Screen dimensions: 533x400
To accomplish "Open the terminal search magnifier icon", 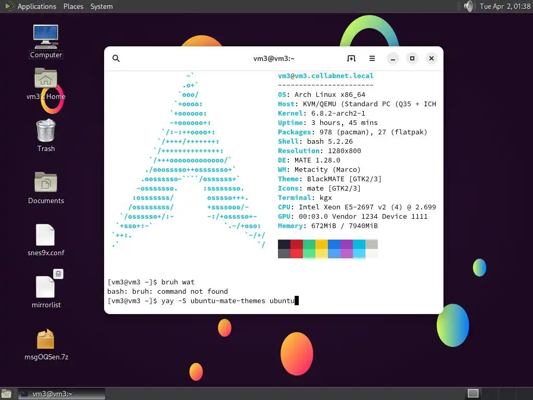I will 116,58.
